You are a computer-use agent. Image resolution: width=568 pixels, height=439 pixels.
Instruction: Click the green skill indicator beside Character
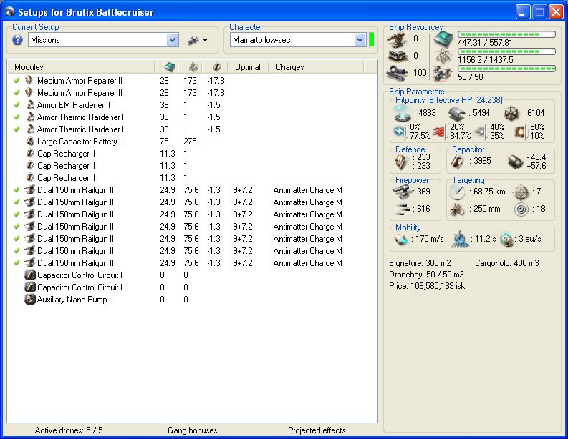pyautogui.click(x=372, y=40)
